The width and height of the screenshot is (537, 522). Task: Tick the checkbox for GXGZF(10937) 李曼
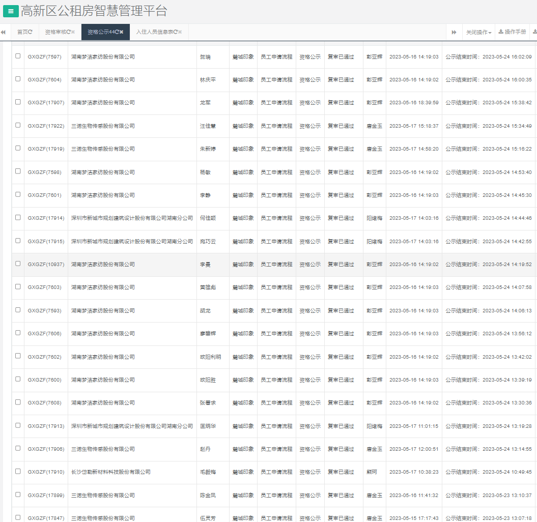18,264
